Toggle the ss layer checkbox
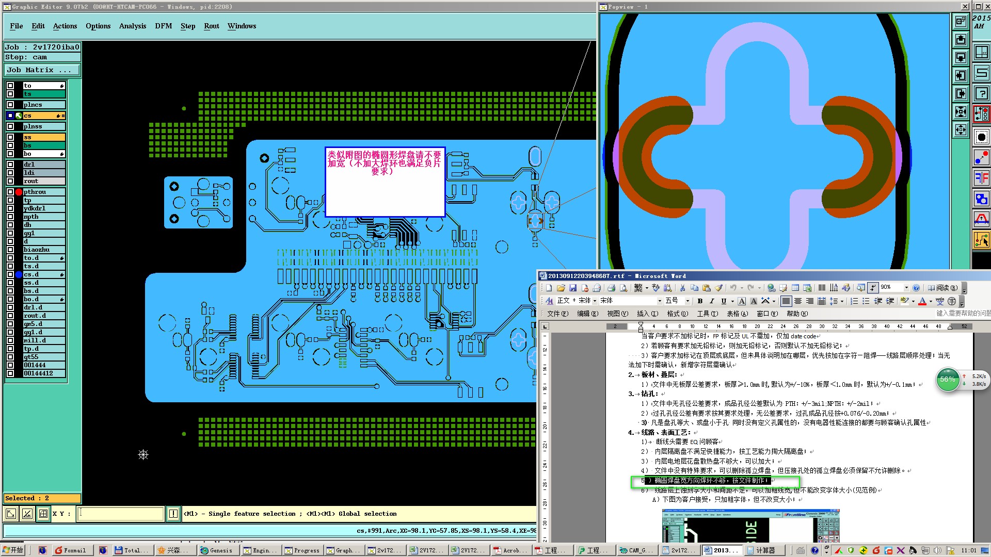 (10, 137)
